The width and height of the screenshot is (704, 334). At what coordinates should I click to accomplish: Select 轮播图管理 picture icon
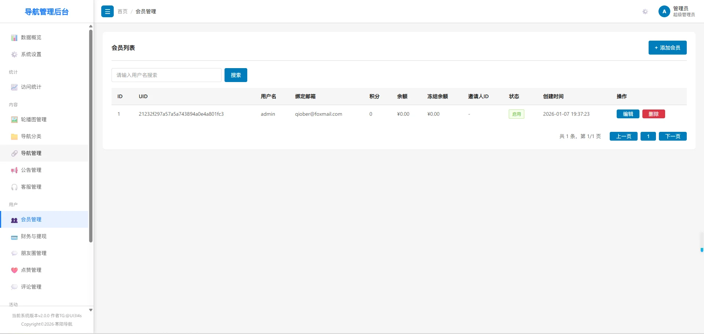[x=14, y=120]
